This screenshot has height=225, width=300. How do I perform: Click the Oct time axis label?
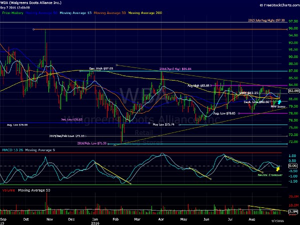tap(26, 219)
